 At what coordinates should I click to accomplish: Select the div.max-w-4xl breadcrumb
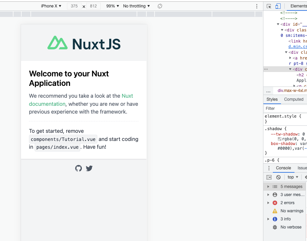(292, 91)
